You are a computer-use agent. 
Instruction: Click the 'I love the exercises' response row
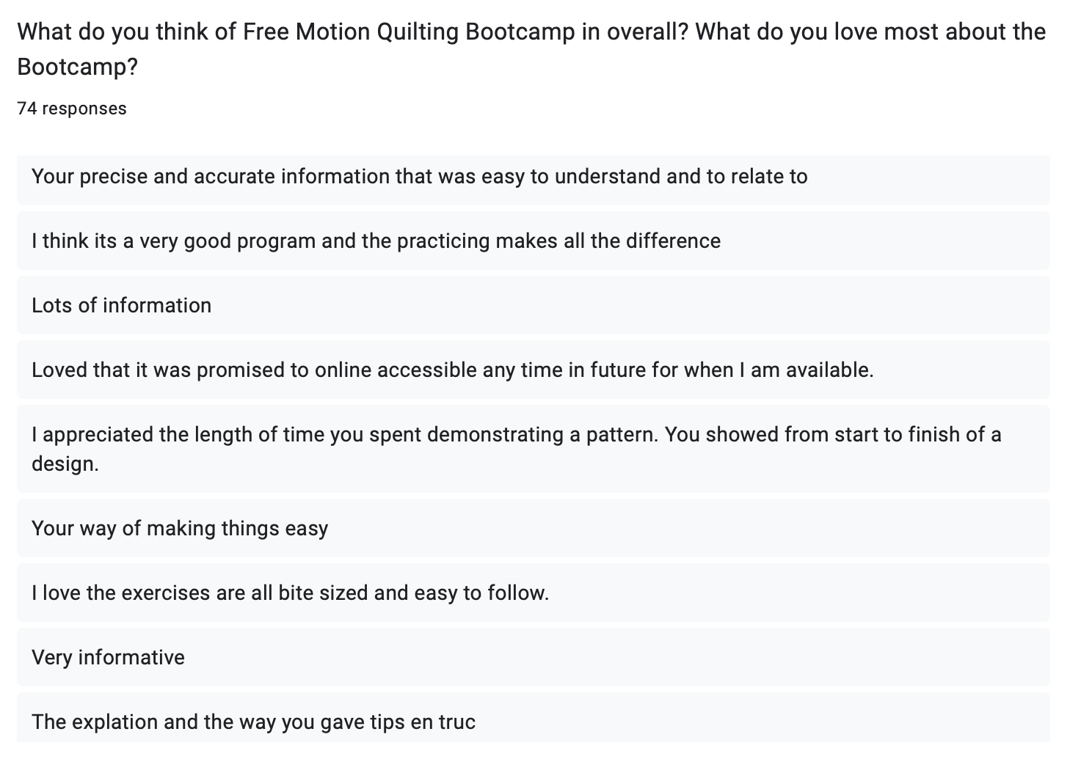pyautogui.click(x=534, y=593)
